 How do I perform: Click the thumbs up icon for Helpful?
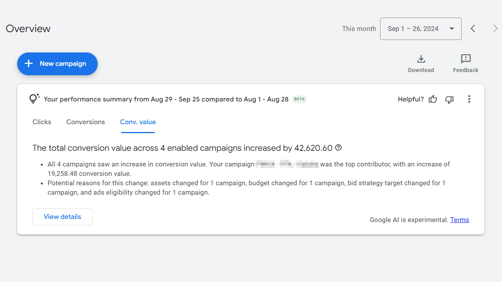[433, 99]
